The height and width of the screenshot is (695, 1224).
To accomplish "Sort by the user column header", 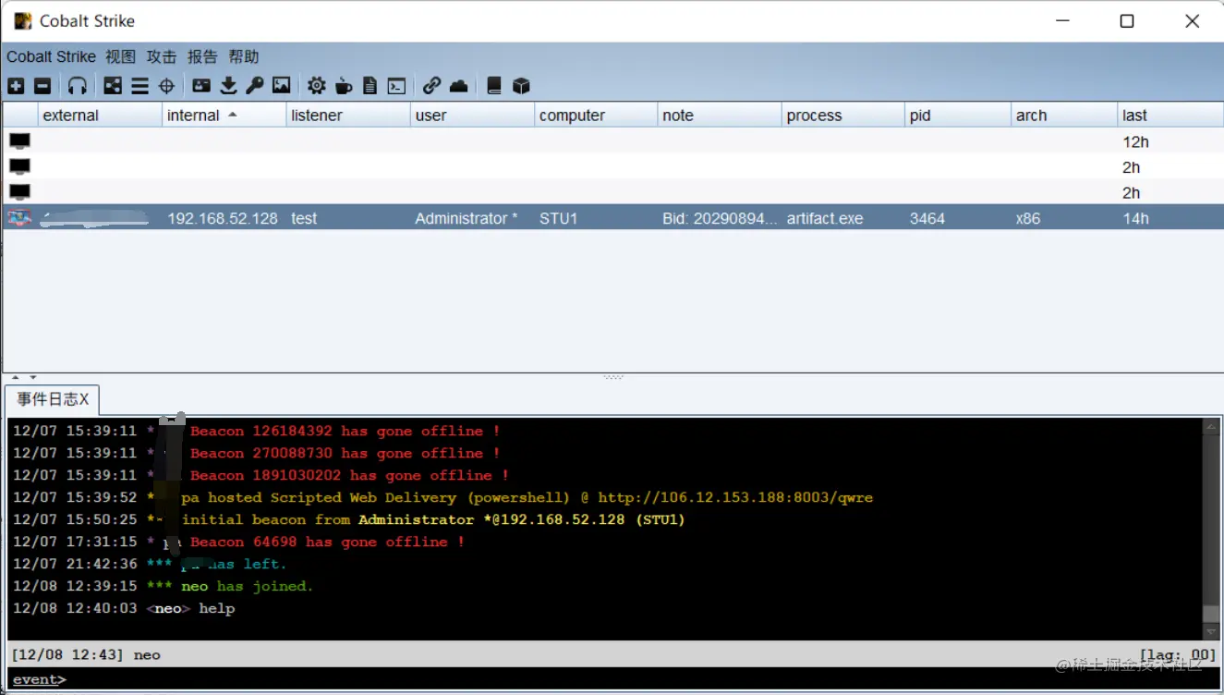I will click(x=472, y=116).
